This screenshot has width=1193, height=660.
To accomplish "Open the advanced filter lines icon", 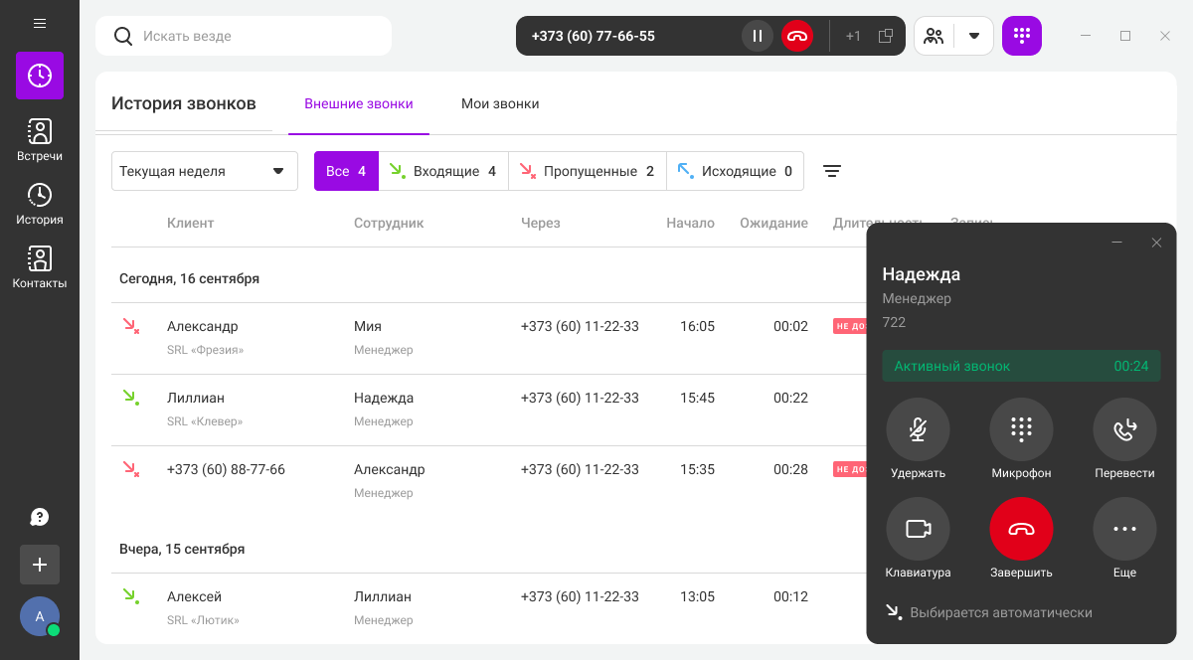I will (832, 171).
